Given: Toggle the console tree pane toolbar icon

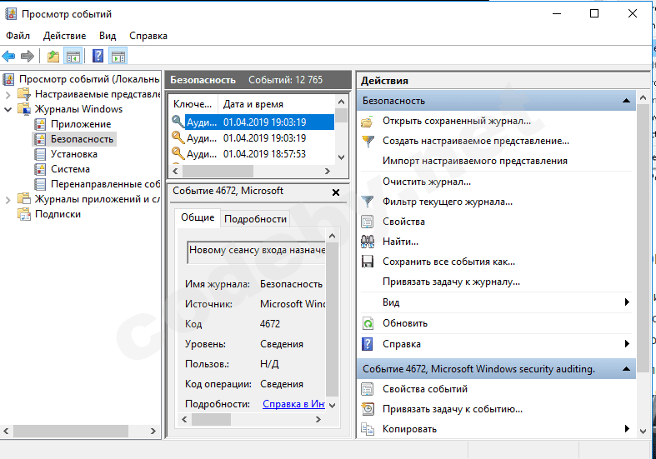Looking at the screenshot, I should tap(73, 56).
